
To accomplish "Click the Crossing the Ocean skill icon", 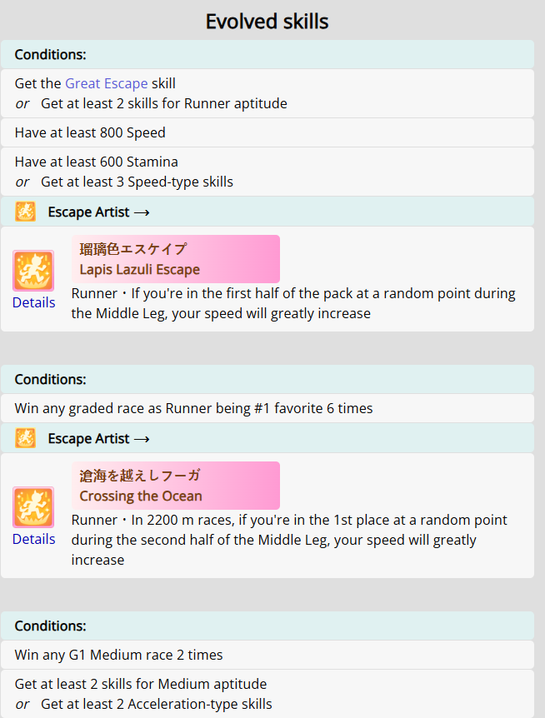I will click(33, 507).
